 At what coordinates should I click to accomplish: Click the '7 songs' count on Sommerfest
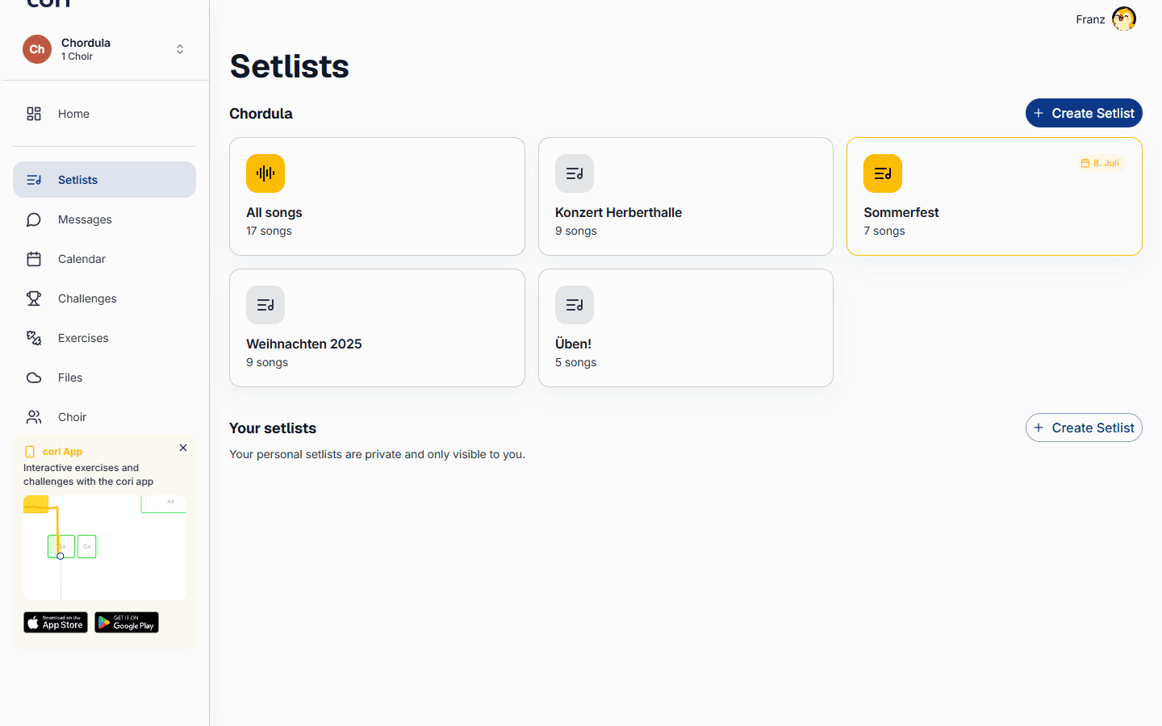point(884,231)
